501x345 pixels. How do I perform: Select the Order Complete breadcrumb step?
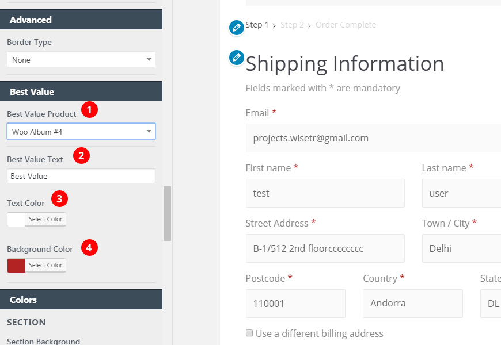pyautogui.click(x=346, y=25)
